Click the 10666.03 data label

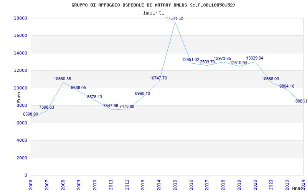pyautogui.click(x=271, y=79)
